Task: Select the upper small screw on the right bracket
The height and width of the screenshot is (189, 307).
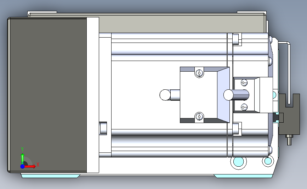Action: [x=244, y=83]
